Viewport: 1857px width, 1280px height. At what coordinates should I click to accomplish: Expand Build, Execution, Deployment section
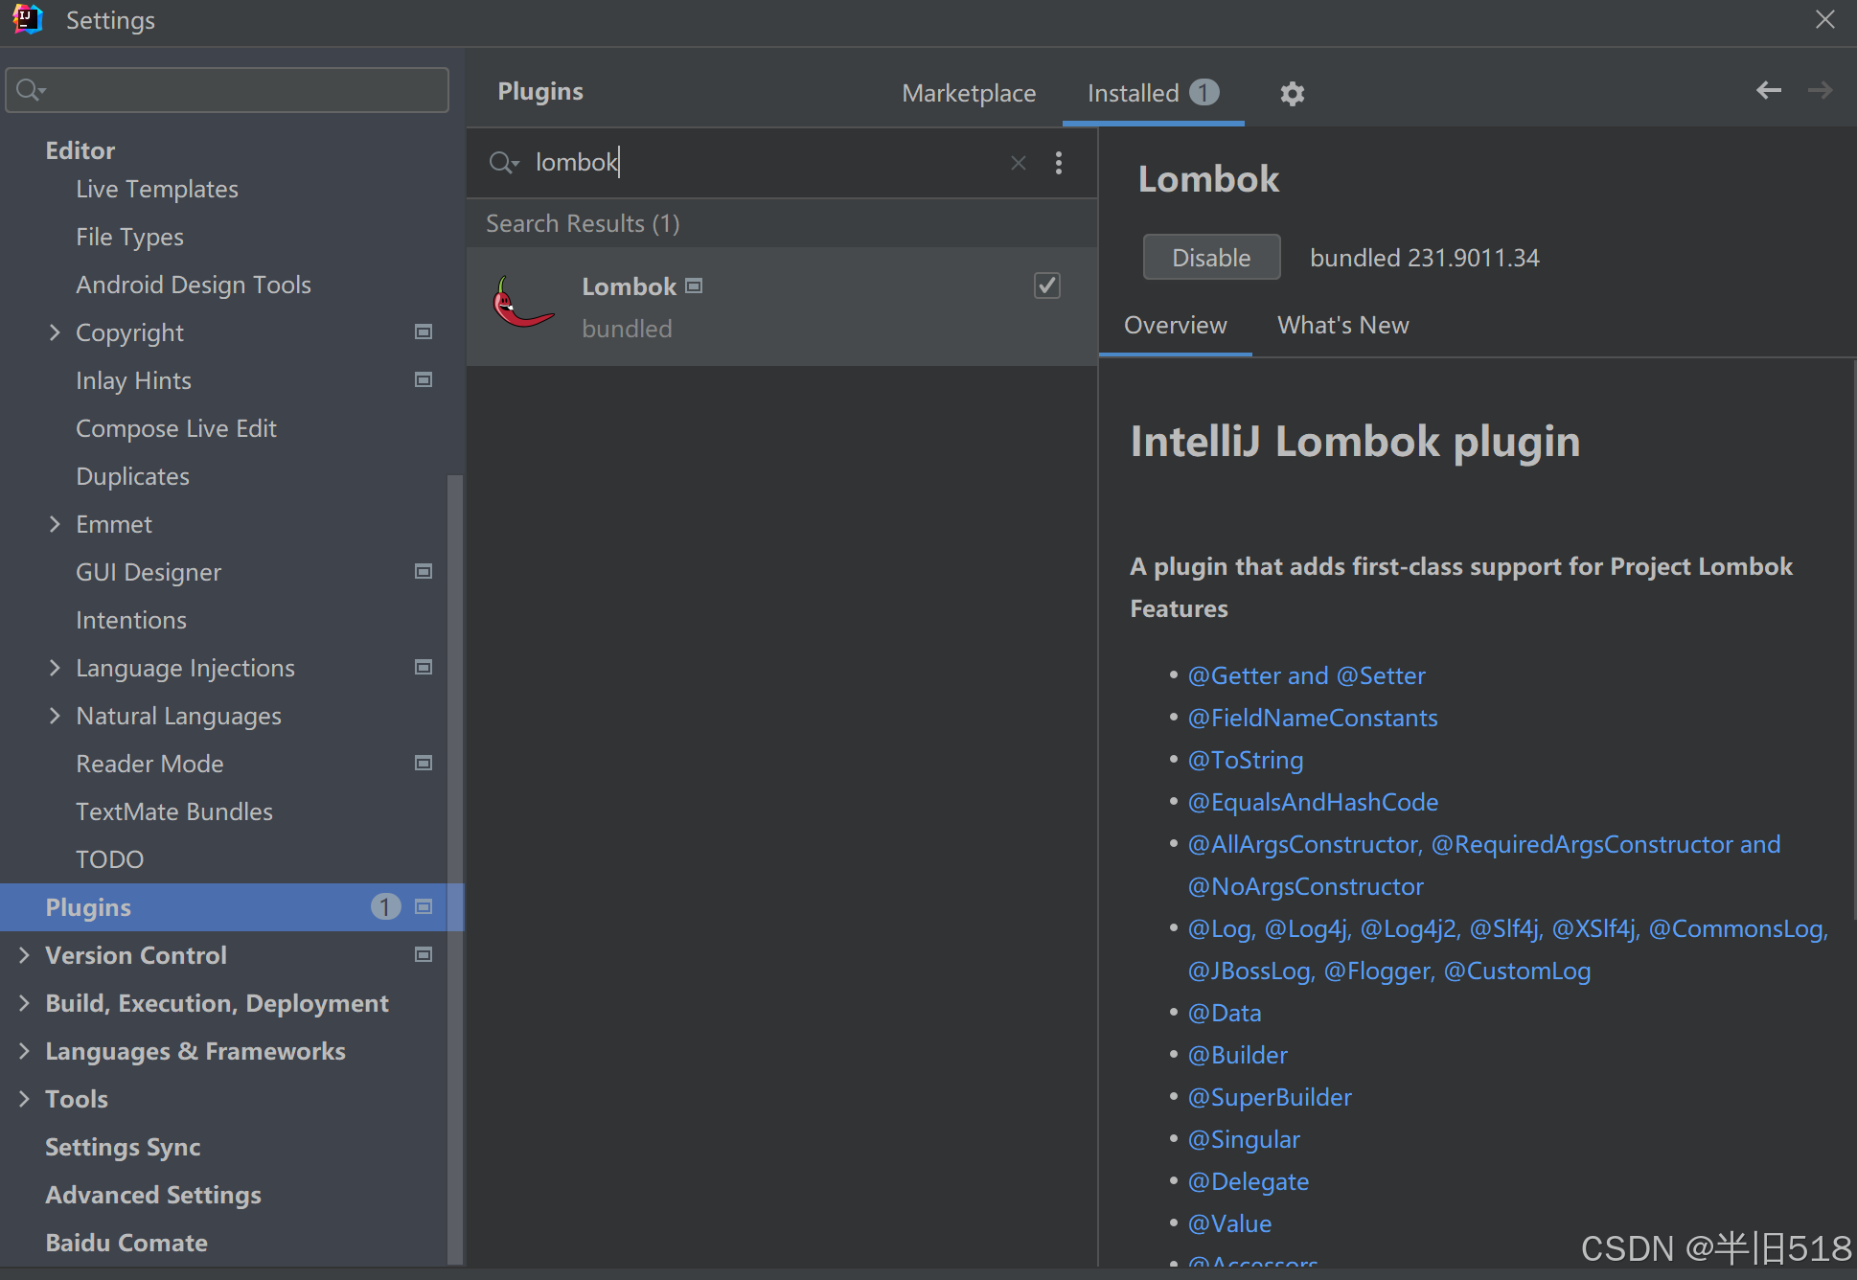(x=24, y=1003)
